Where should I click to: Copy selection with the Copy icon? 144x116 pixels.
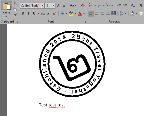pyautogui.click(x=15, y=9)
